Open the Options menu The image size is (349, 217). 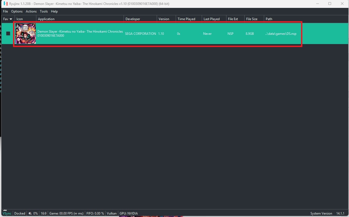pos(17,11)
